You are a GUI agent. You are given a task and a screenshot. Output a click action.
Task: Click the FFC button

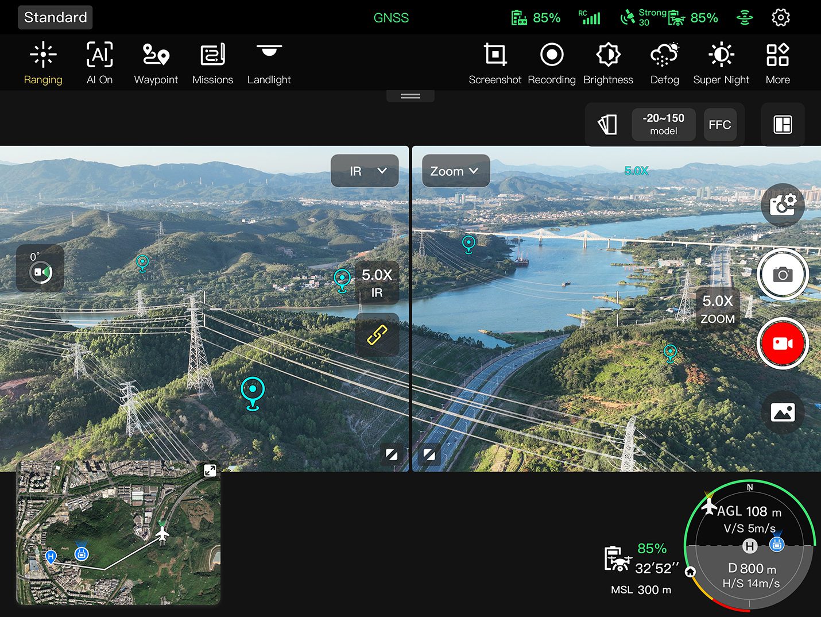click(719, 125)
